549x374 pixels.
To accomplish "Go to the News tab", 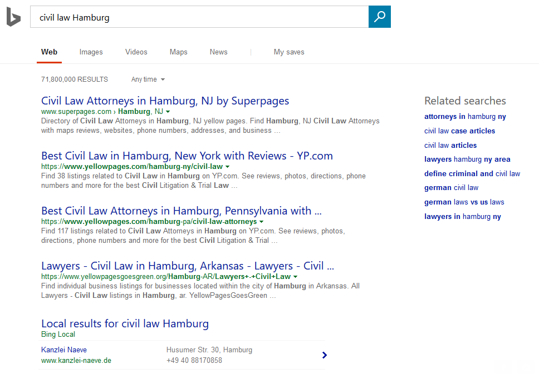I will (218, 52).
